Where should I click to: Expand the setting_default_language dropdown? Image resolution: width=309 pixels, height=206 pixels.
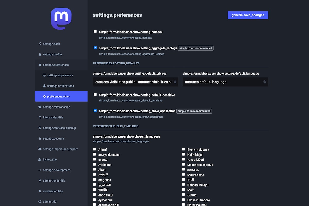point(225,82)
